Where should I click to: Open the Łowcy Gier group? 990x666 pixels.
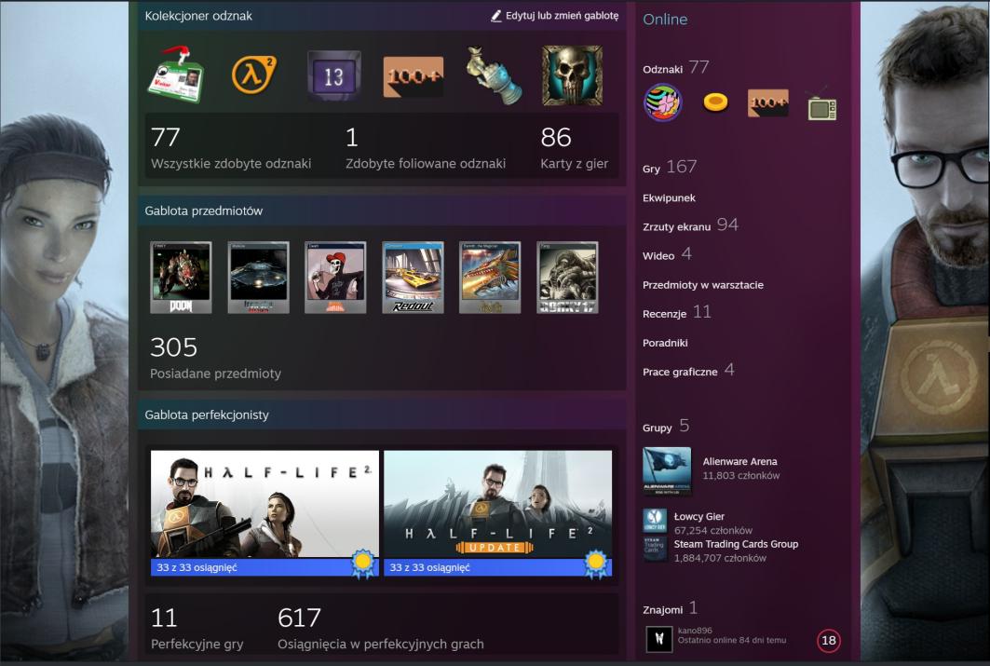(x=699, y=517)
